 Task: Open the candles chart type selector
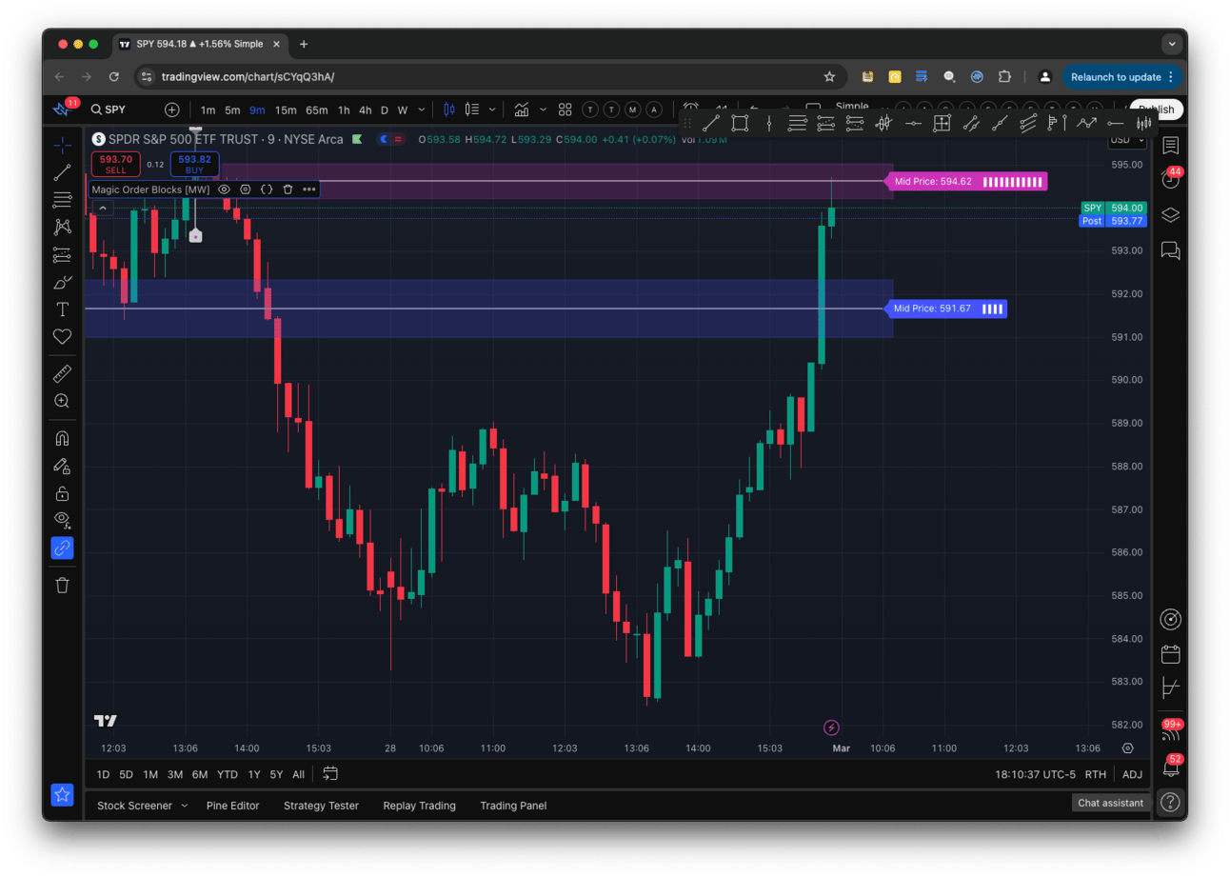(x=450, y=110)
